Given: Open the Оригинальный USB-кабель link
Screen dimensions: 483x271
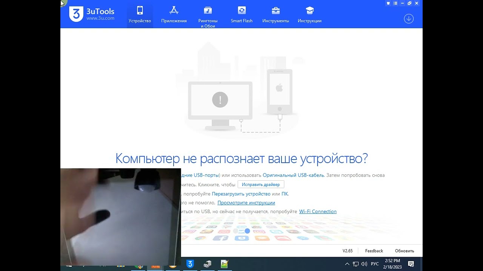Looking at the screenshot, I should click(293, 175).
